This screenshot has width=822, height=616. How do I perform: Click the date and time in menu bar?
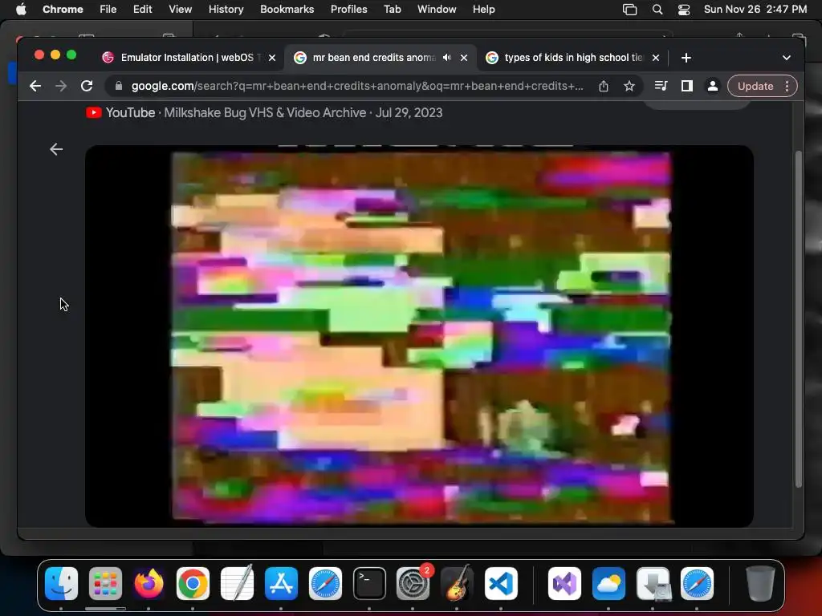tap(755, 10)
